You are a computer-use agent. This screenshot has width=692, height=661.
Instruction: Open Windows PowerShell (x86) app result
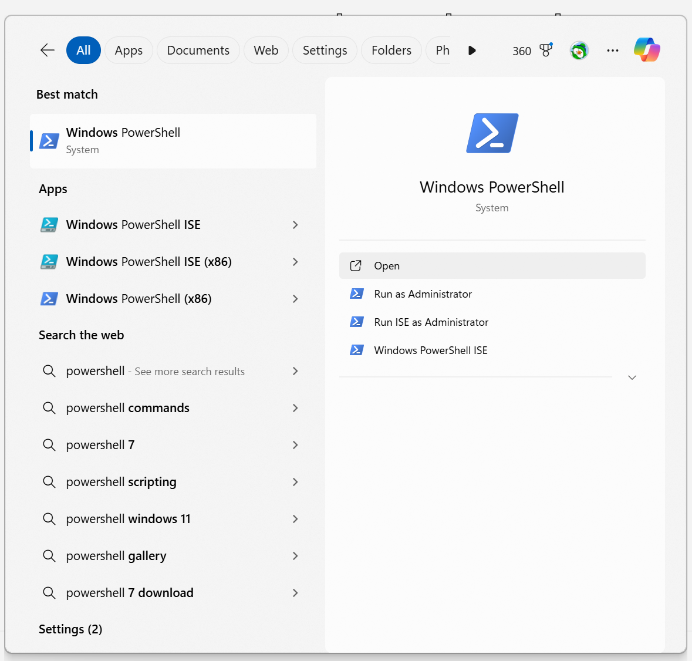173,299
